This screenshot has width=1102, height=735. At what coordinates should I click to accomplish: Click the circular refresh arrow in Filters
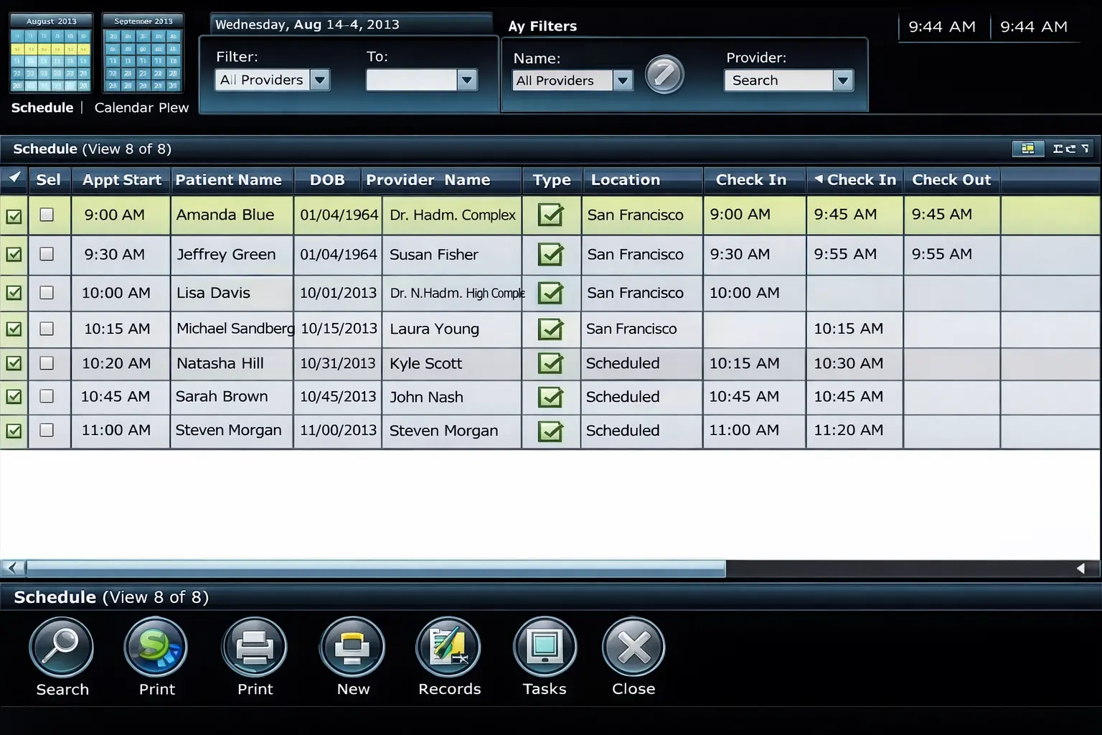coord(664,74)
